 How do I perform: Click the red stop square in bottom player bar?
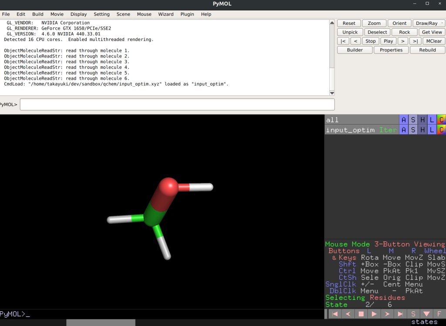coord(361,314)
